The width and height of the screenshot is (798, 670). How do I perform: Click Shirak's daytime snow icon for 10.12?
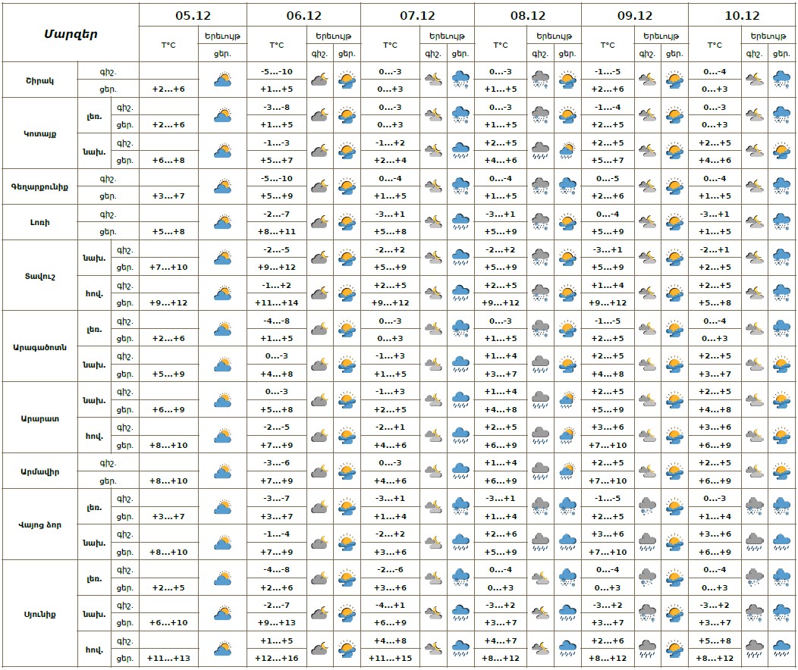coord(781,80)
